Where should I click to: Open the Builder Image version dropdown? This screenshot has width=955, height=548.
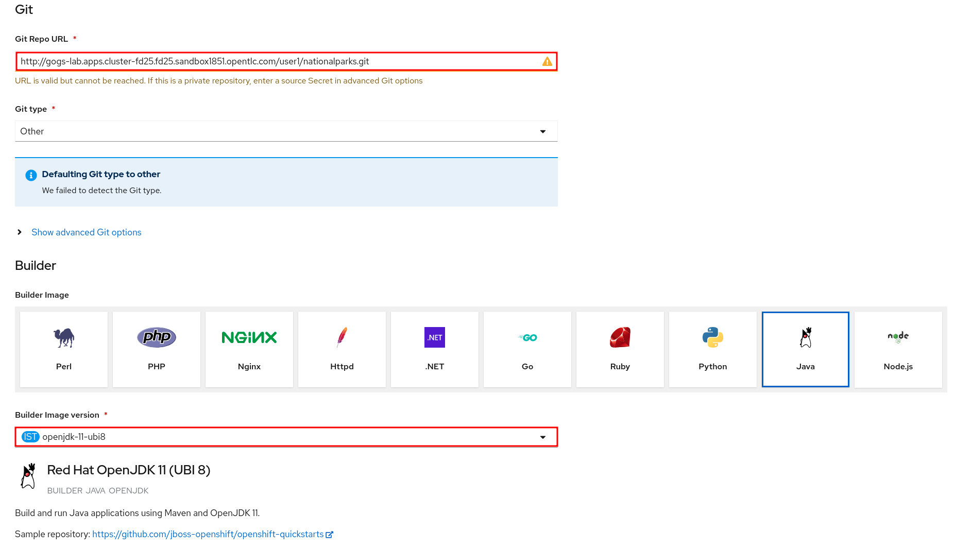[x=286, y=437]
